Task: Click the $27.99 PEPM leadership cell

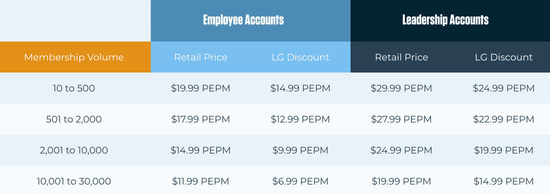Action: click(x=401, y=119)
